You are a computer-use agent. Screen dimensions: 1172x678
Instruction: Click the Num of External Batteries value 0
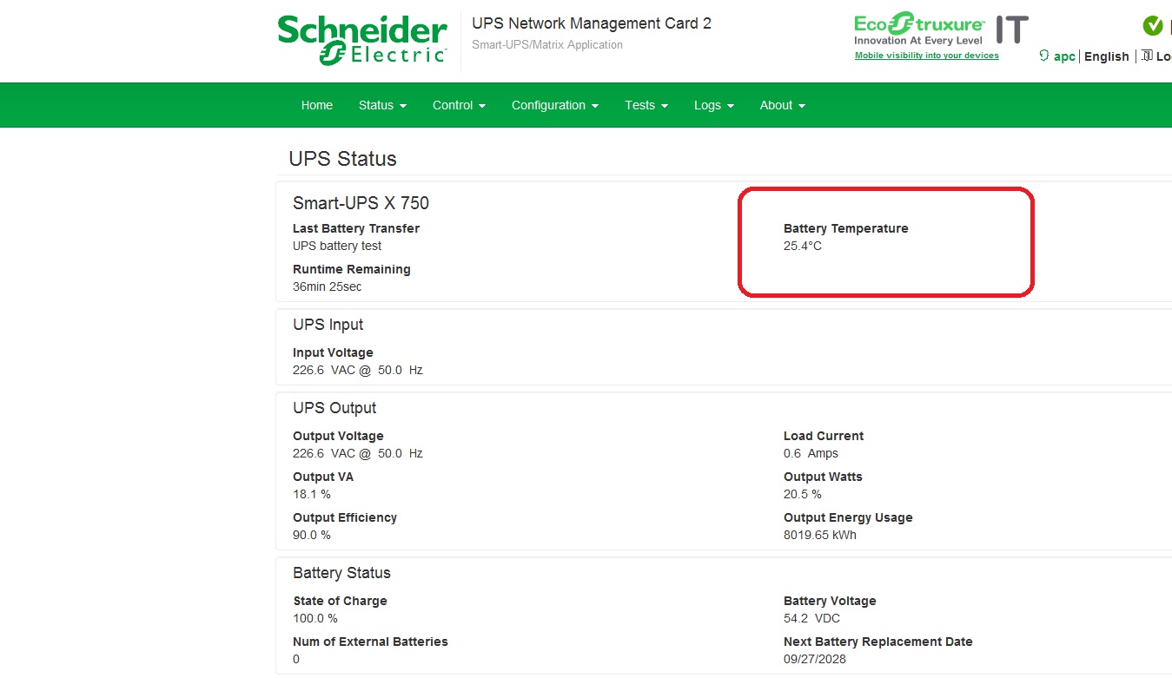tap(296, 659)
